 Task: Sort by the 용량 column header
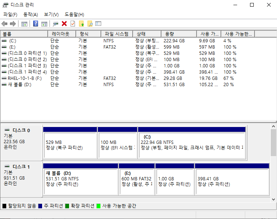click(179, 34)
